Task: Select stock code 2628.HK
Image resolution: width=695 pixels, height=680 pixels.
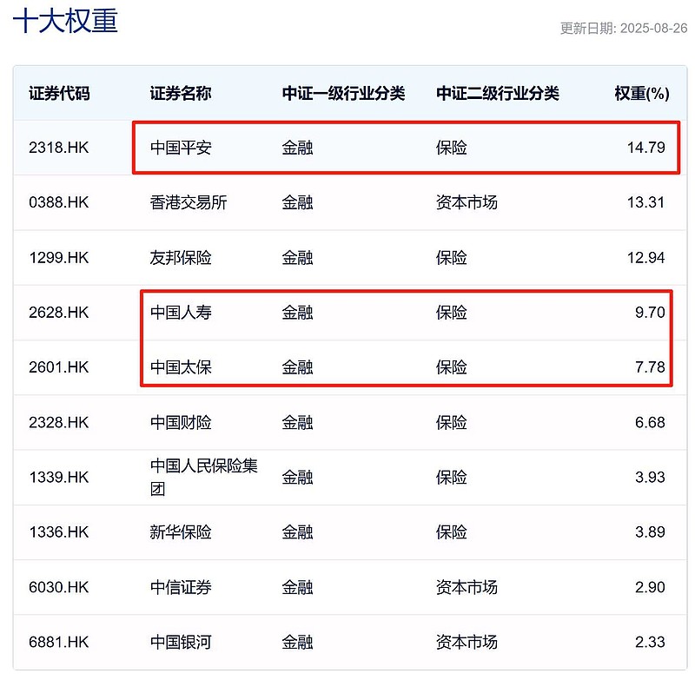Action: (x=59, y=313)
